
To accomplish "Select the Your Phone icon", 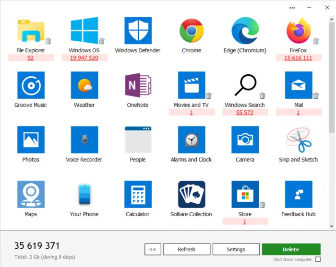I will [x=84, y=194].
